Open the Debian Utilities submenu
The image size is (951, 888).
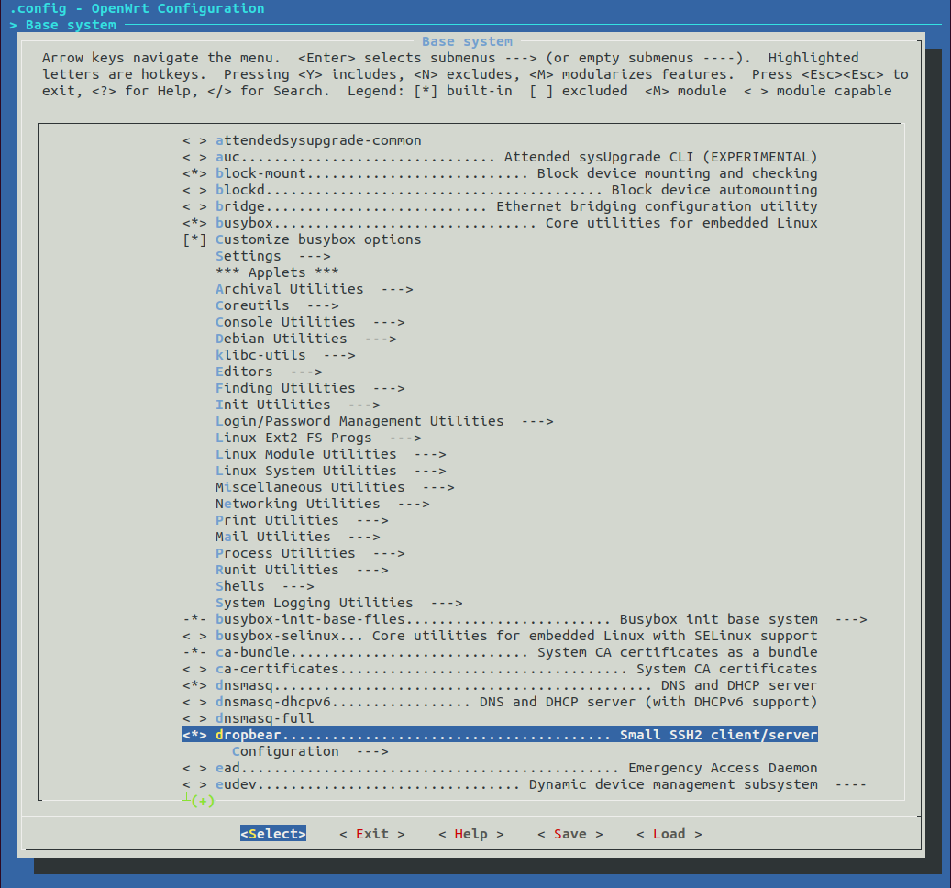[x=305, y=339]
